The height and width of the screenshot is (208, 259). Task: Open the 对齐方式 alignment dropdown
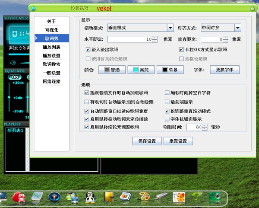coord(237,28)
